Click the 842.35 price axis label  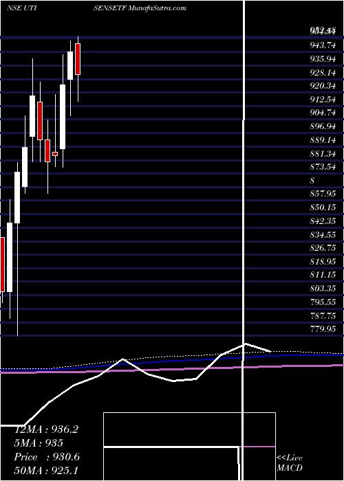click(x=323, y=221)
